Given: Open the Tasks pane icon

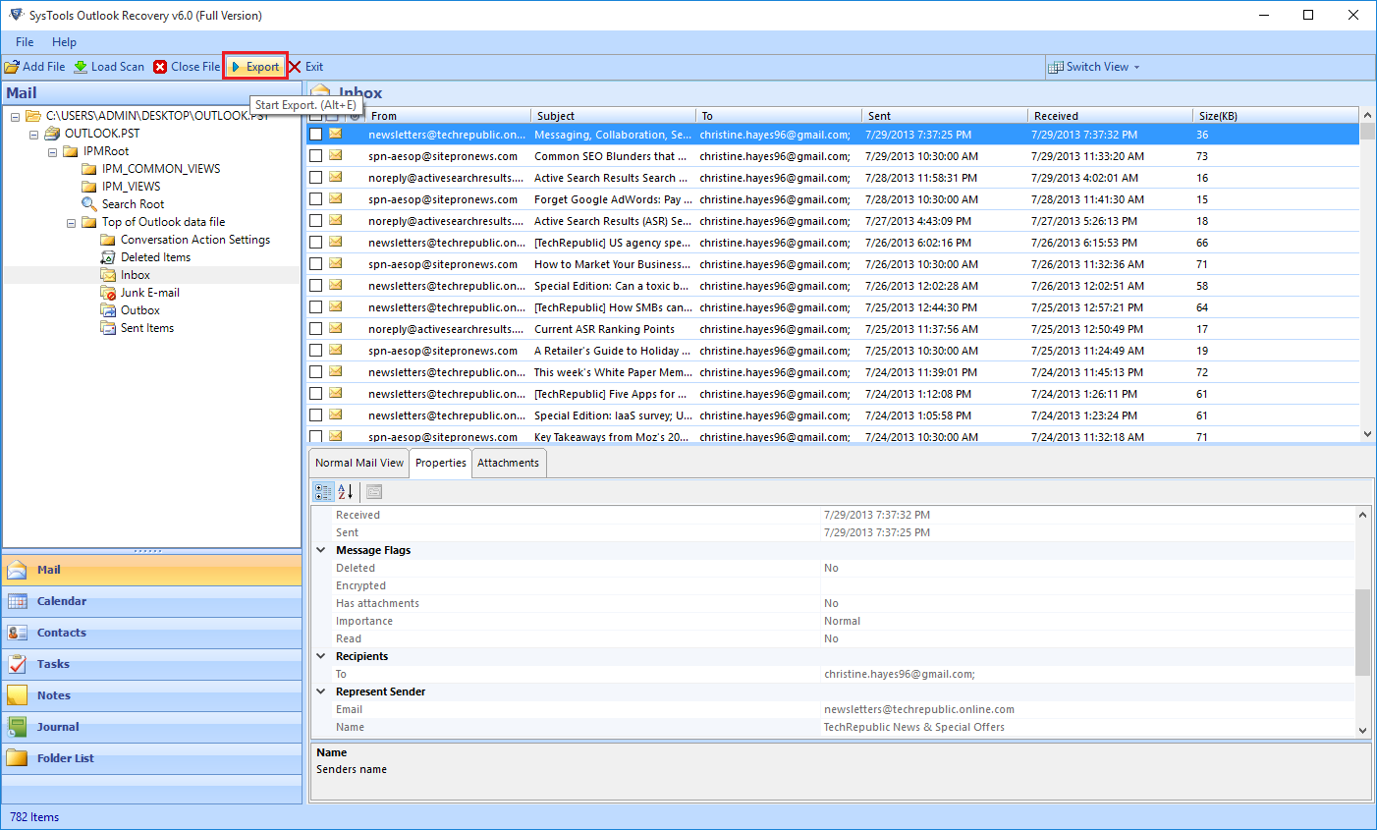Looking at the screenshot, I should [x=18, y=664].
